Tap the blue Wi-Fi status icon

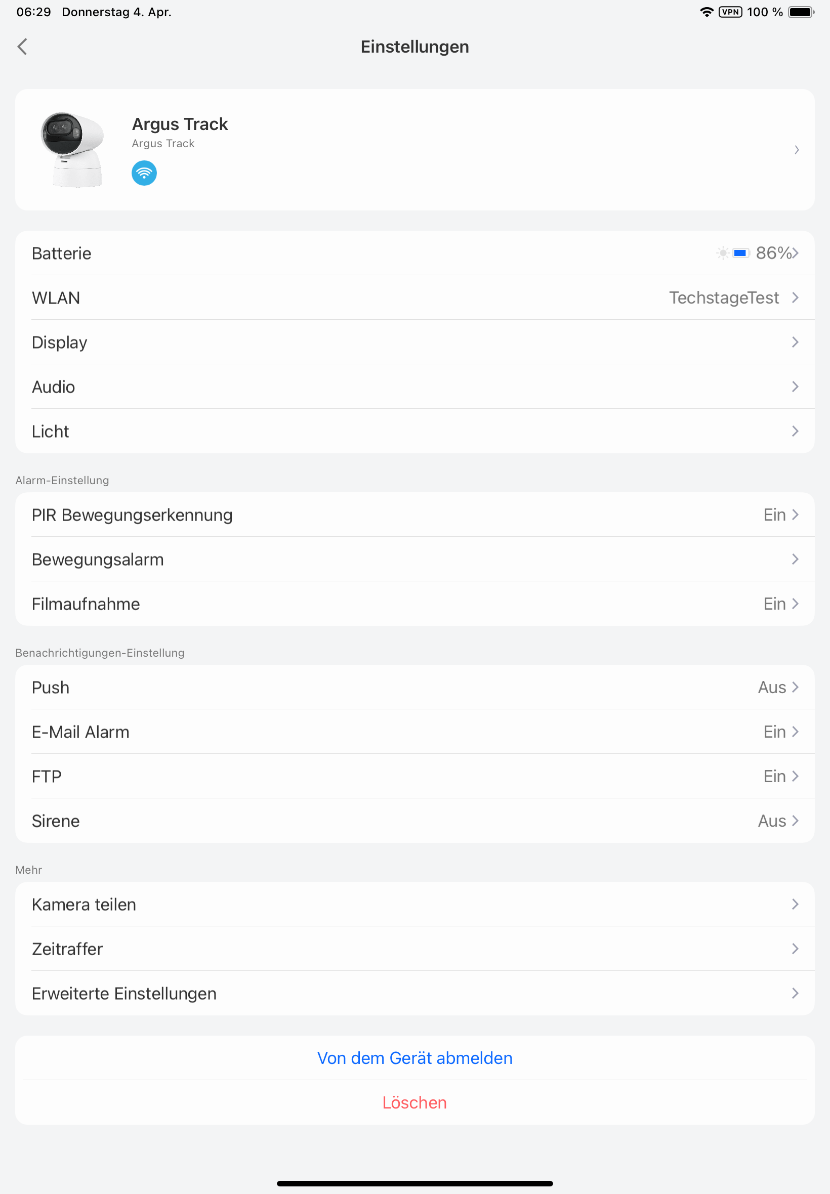pyautogui.click(x=144, y=173)
